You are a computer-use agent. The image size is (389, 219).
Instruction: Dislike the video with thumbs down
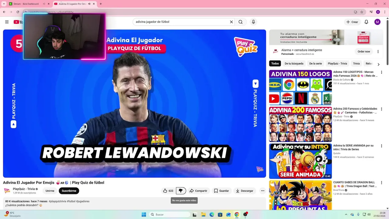181,191
